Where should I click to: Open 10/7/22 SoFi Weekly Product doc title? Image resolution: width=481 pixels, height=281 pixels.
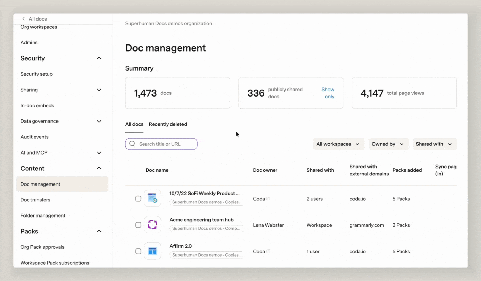pyautogui.click(x=204, y=193)
